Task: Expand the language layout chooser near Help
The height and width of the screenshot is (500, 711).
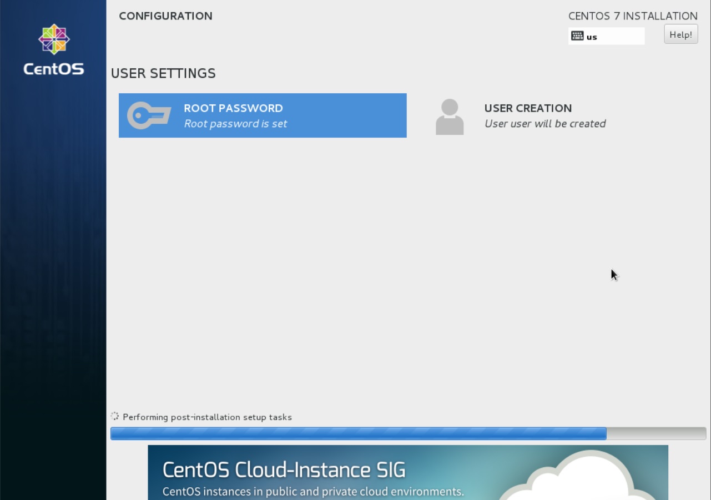Action: coord(607,36)
